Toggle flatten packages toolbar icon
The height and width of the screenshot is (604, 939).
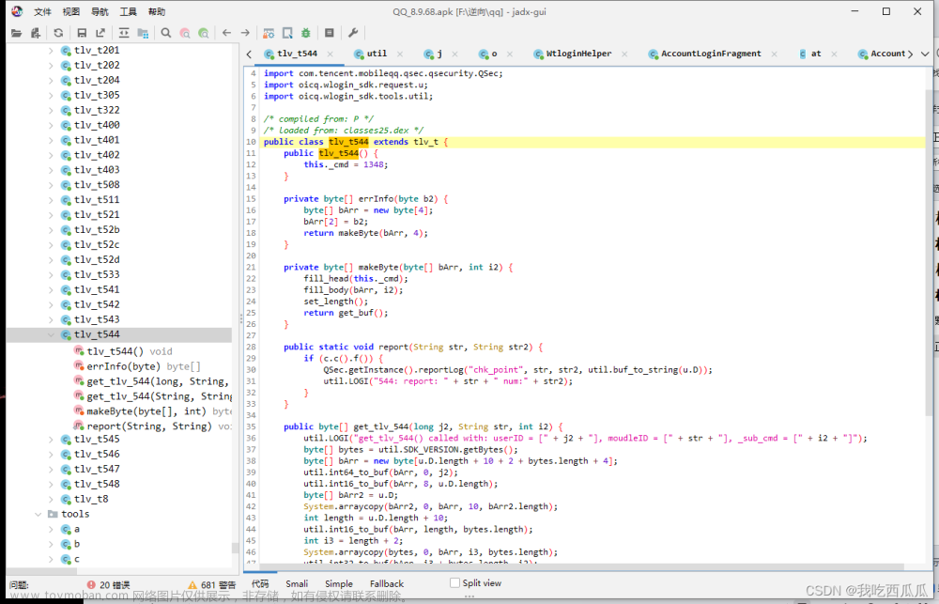point(143,33)
